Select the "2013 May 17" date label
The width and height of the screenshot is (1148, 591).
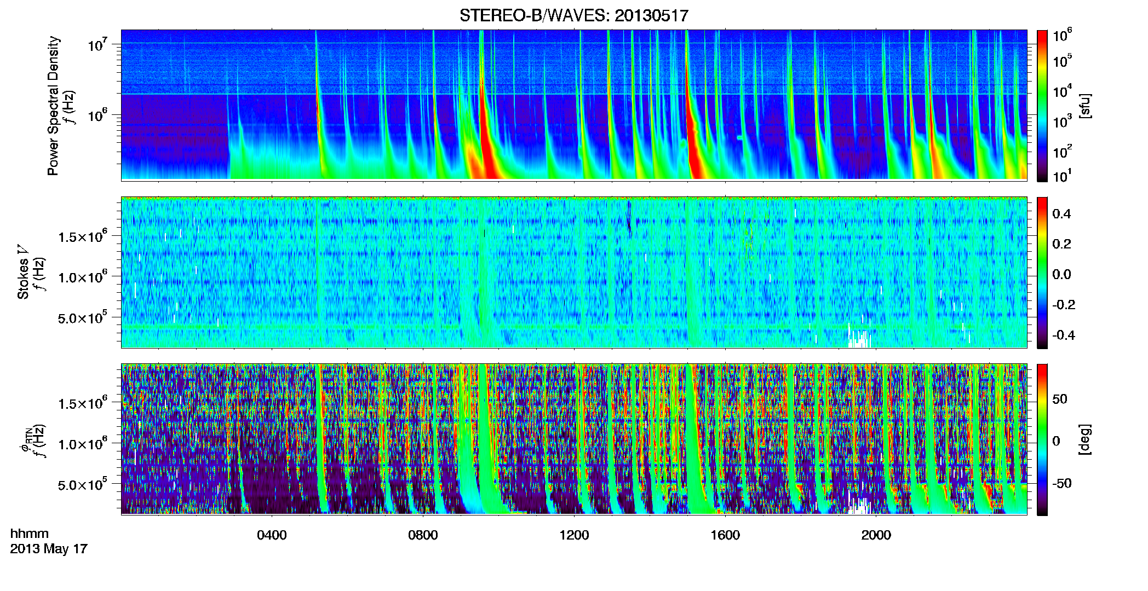(49, 549)
